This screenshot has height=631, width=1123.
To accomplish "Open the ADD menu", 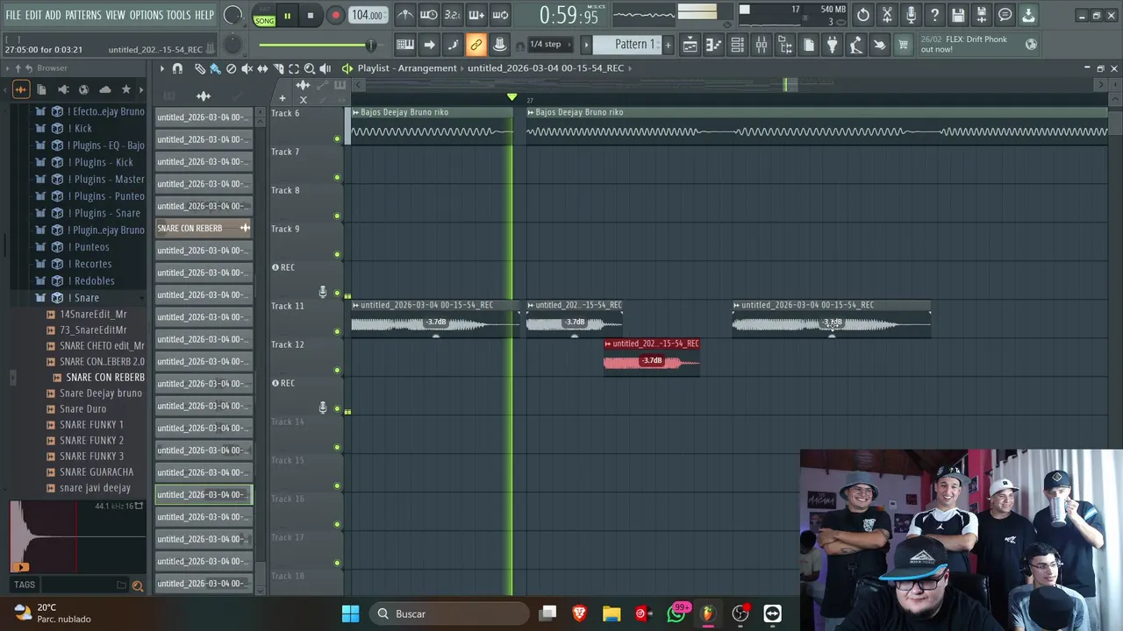I will point(54,15).
